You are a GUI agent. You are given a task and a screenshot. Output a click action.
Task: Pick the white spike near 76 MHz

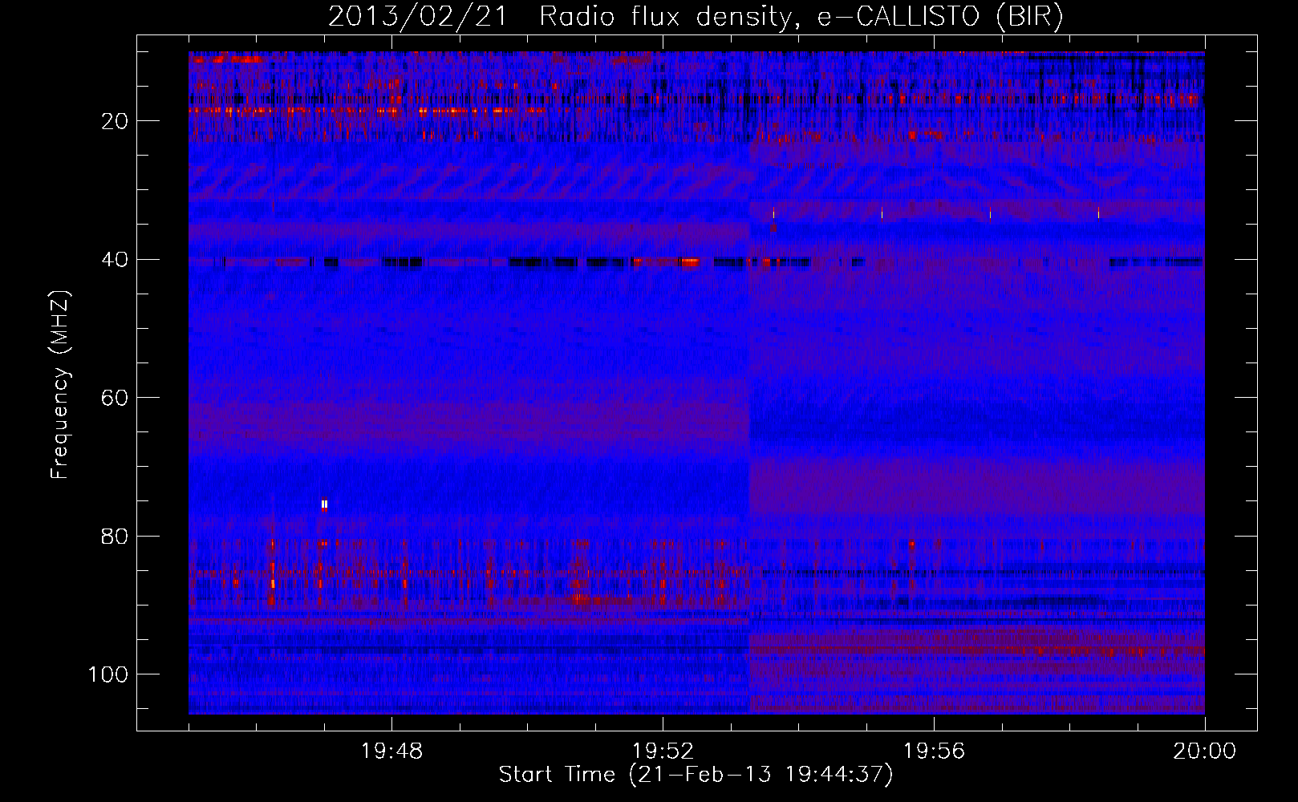pos(324,504)
